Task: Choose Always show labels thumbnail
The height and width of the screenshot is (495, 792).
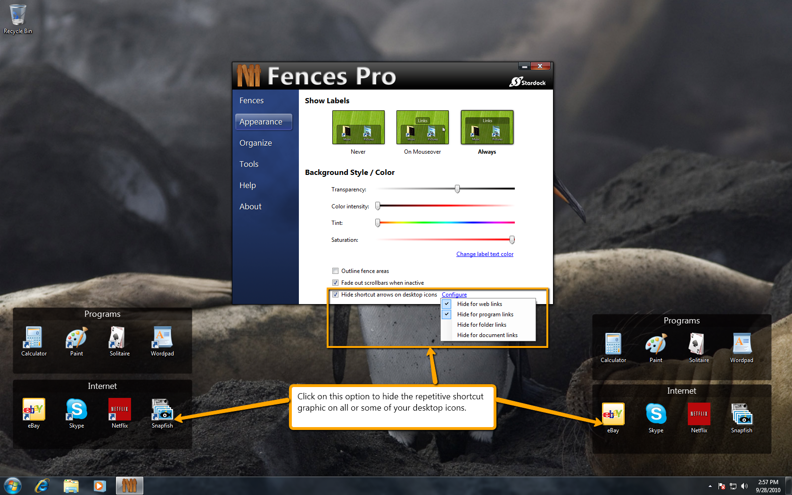Action: click(487, 127)
